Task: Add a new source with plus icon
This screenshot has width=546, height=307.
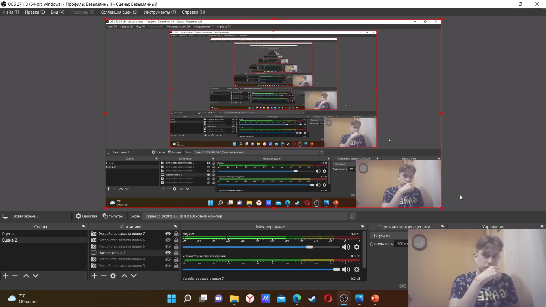Action: pyautogui.click(x=94, y=276)
